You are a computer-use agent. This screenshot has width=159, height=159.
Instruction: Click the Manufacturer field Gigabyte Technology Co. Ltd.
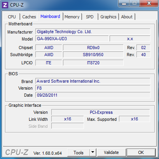click(93, 32)
